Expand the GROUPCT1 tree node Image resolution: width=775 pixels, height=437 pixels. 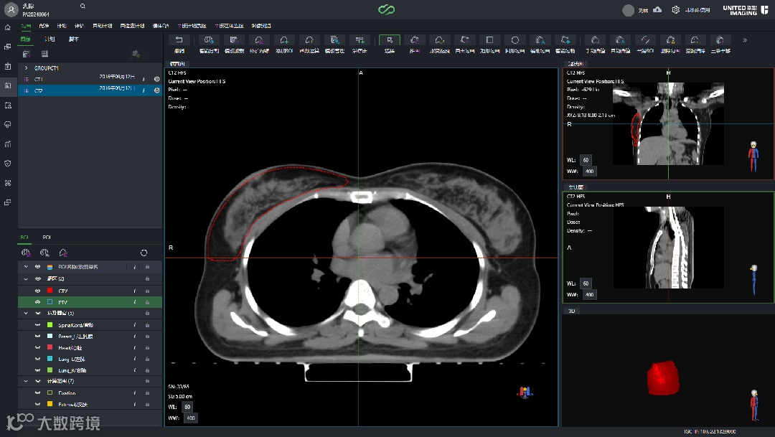(27, 67)
